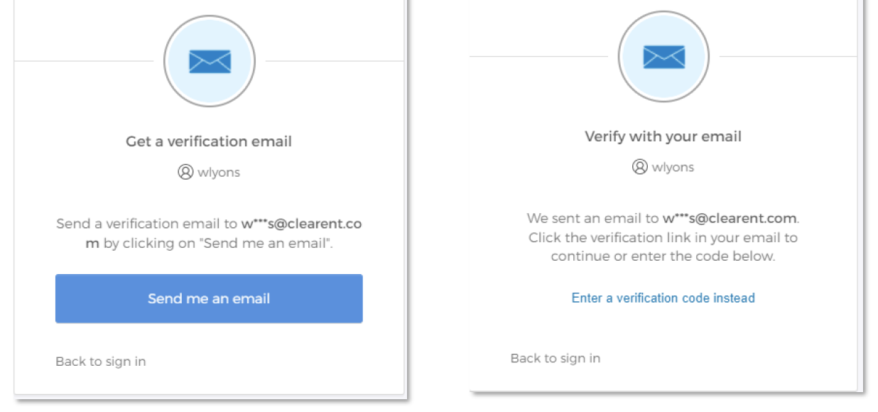The height and width of the screenshot is (412, 878).
Task: Click the "Send me an email" button
Action: [209, 298]
